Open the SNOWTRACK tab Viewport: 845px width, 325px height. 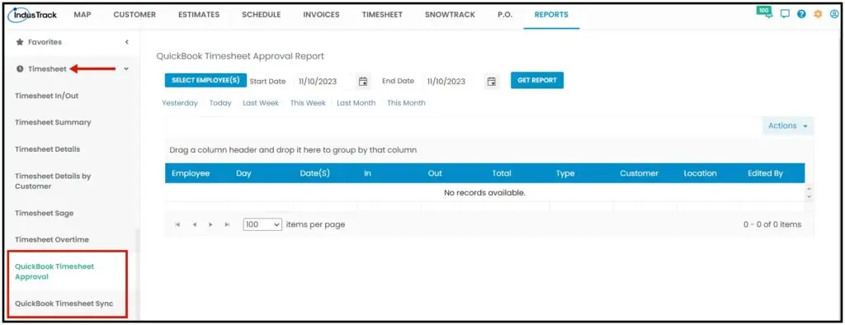450,15
